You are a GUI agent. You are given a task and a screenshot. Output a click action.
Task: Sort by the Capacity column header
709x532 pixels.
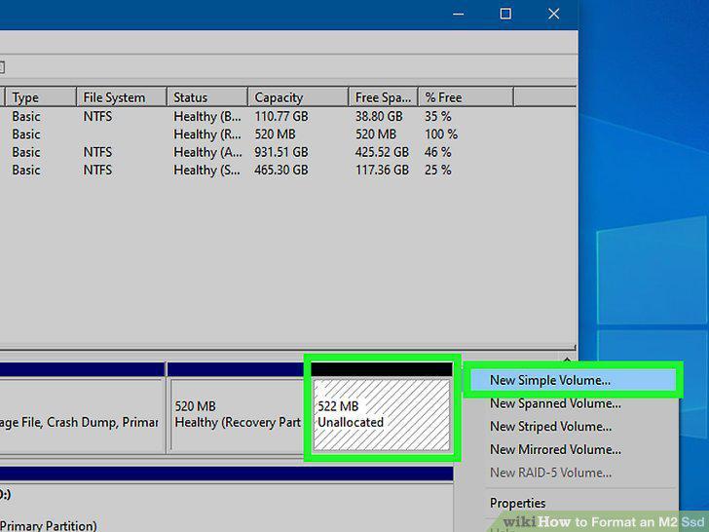[x=298, y=97]
